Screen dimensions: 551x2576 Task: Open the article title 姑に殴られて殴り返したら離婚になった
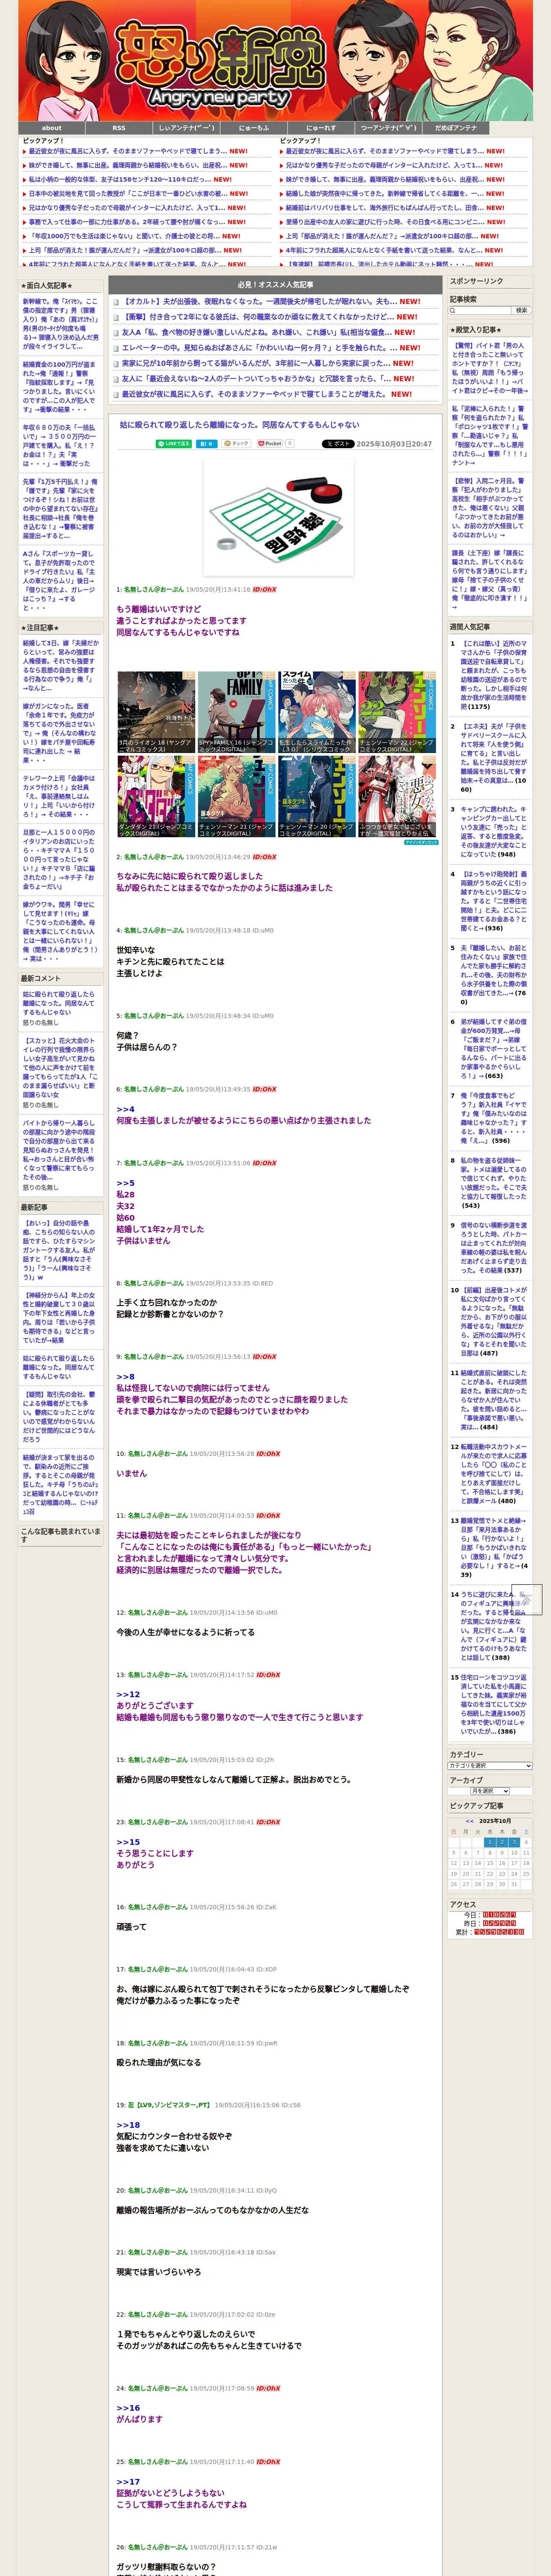240,425
